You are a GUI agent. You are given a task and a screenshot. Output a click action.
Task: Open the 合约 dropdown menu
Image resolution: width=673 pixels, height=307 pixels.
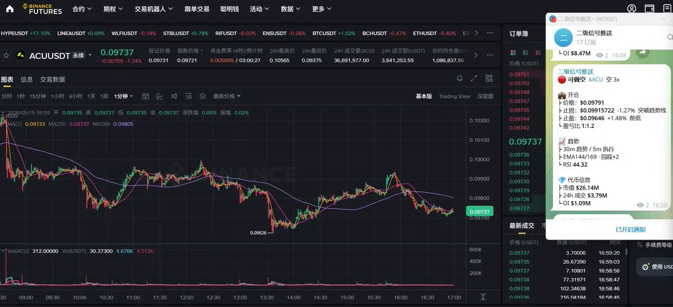click(x=81, y=9)
